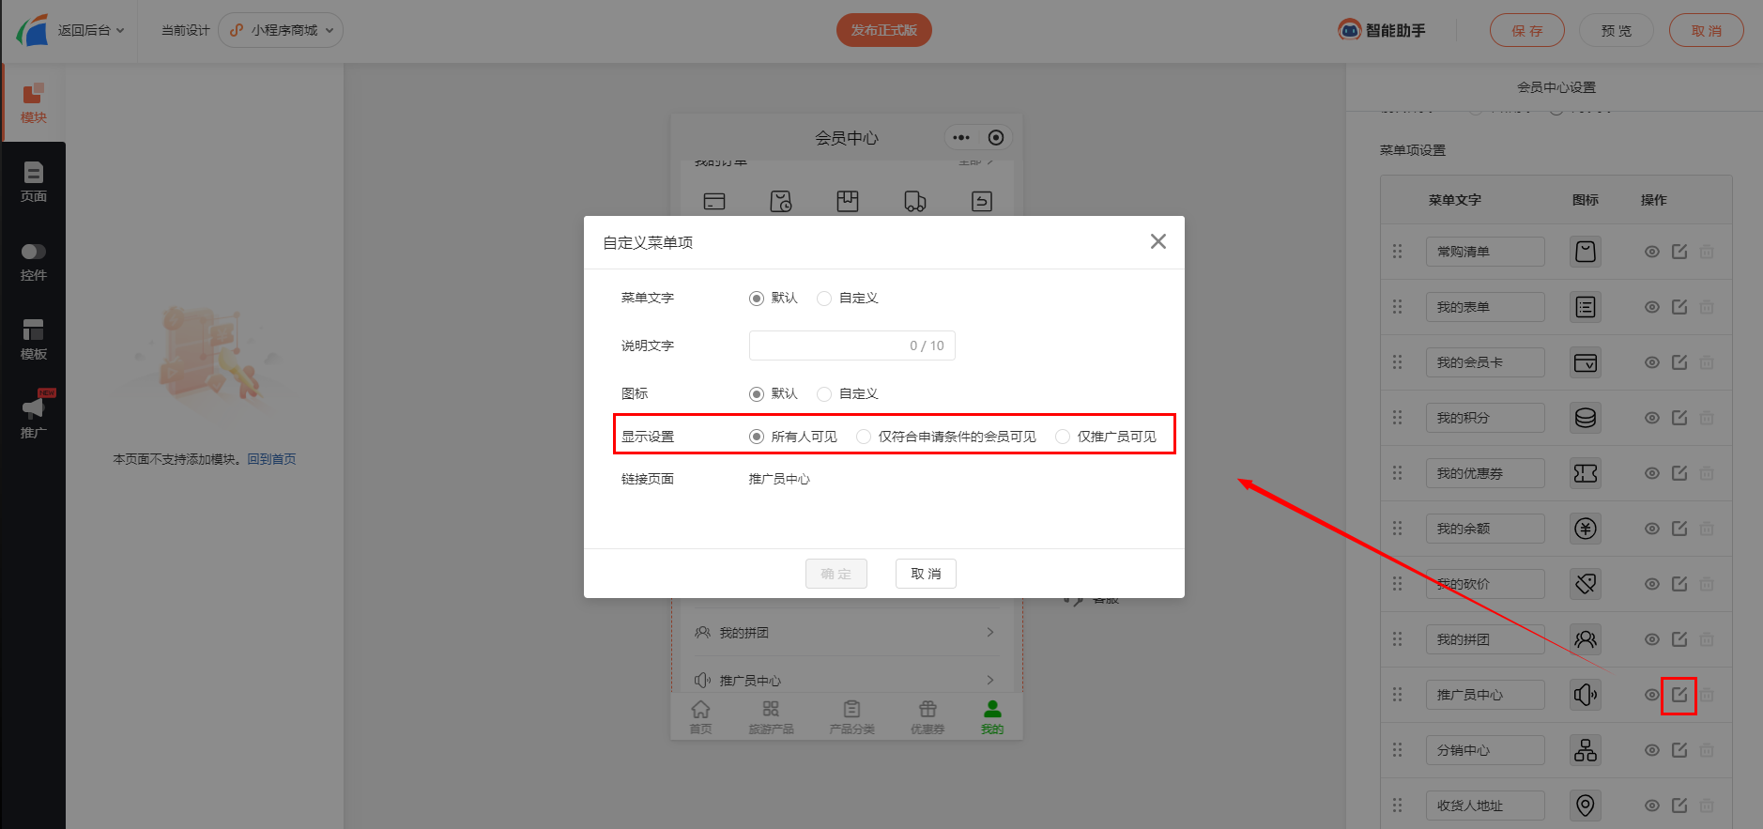Click the drag handle for 我的积分 row
The height and width of the screenshot is (829, 1763).
coord(1397,418)
